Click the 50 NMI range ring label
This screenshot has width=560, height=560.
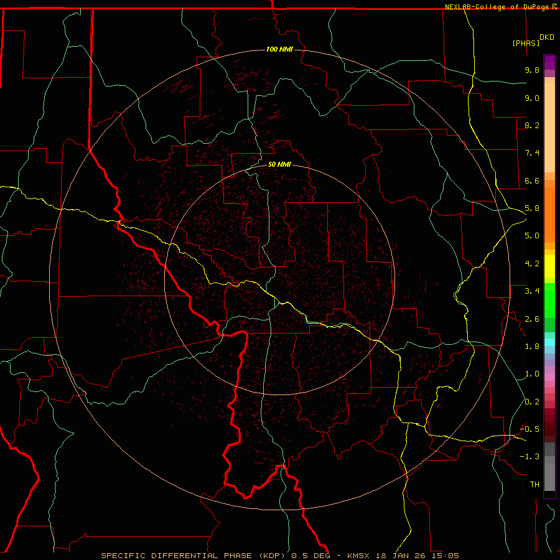click(x=279, y=164)
